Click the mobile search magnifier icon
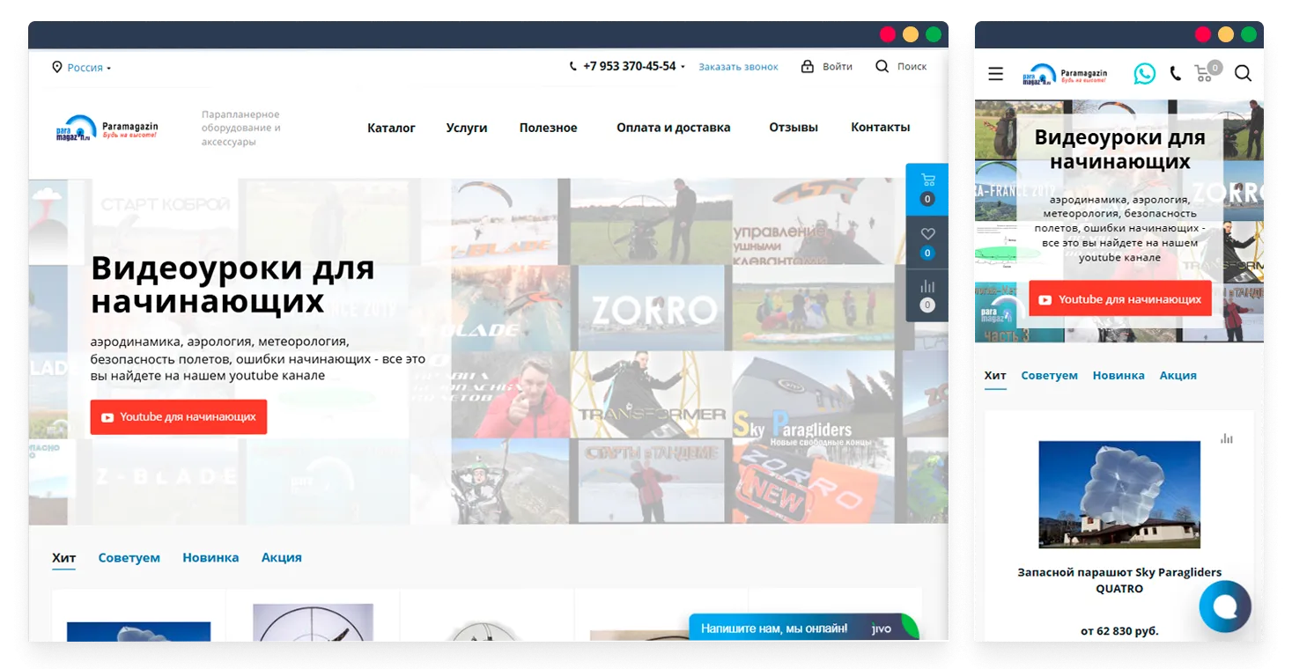 pos(1243,74)
